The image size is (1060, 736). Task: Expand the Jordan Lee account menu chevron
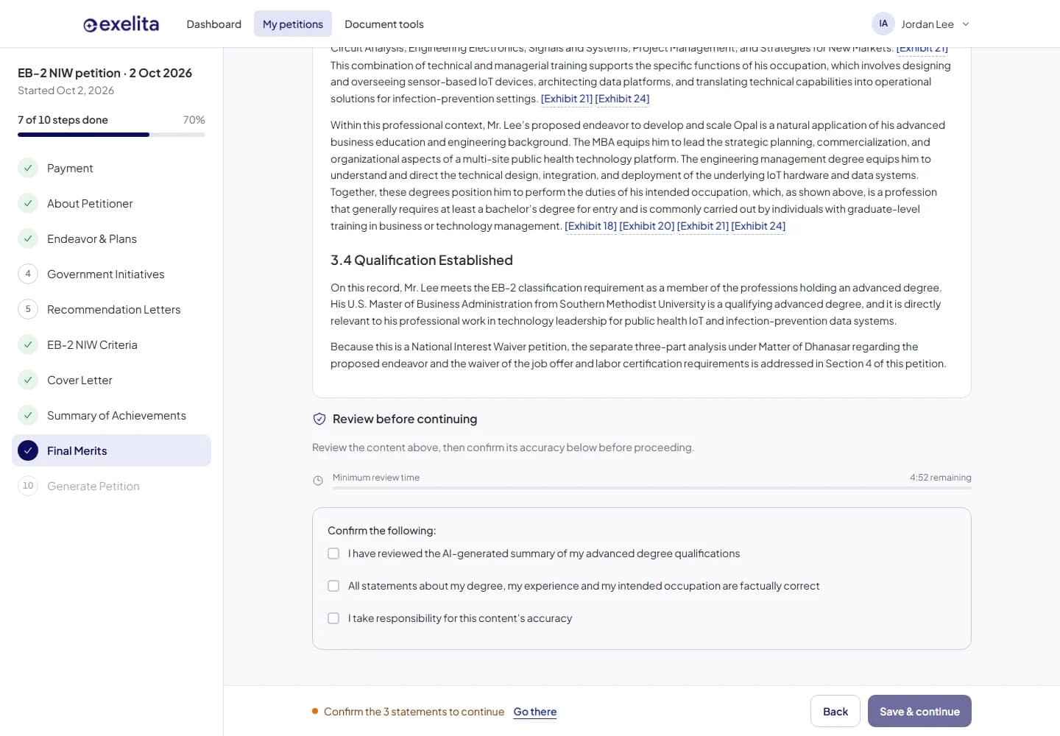tap(966, 24)
